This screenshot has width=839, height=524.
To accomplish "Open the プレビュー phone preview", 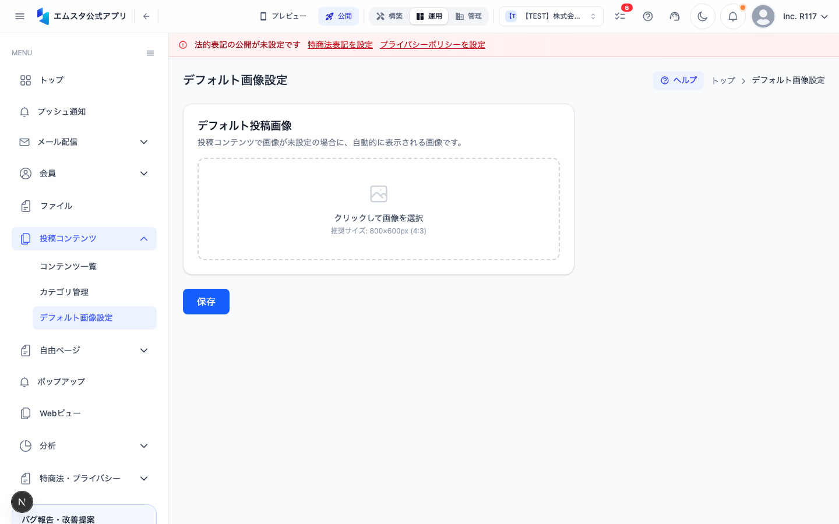I will click(283, 16).
